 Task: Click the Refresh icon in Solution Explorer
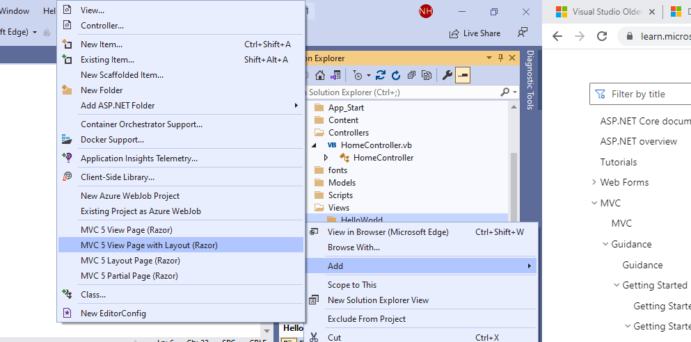396,75
